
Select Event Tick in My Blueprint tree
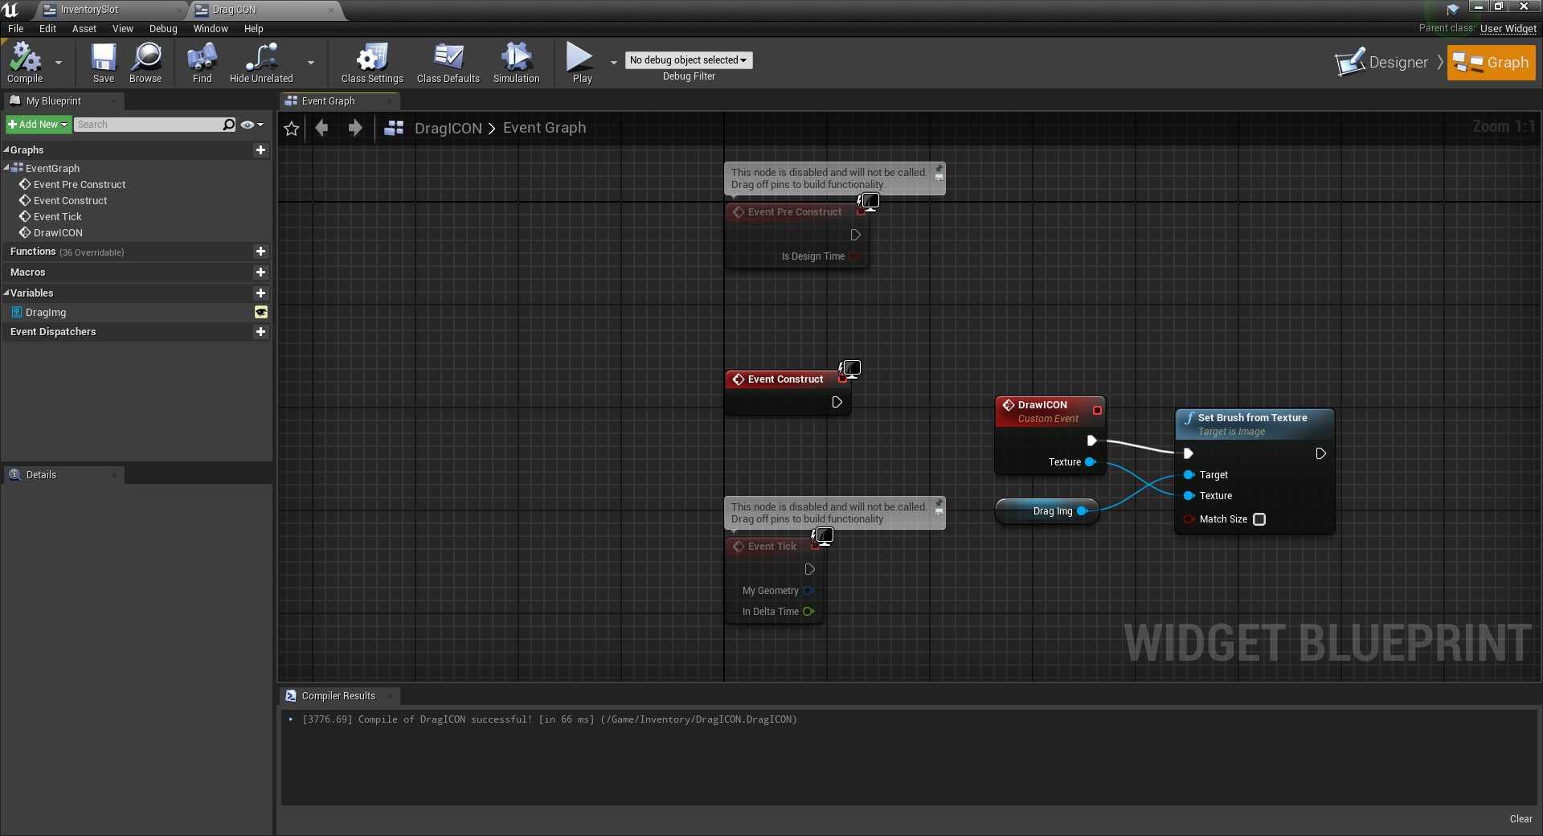point(57,217)
